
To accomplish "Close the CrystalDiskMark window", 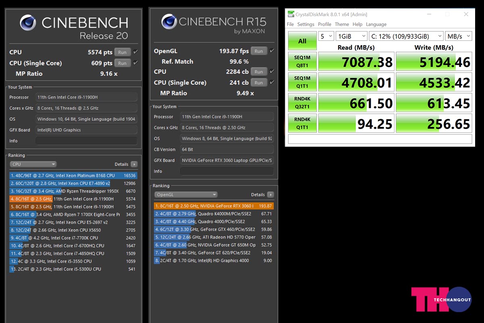I will [x=466, y=14].
